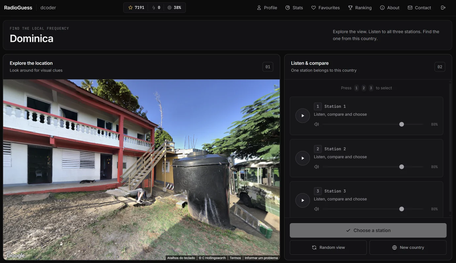
Task: Go to Favourites
Action: [325, 8]
